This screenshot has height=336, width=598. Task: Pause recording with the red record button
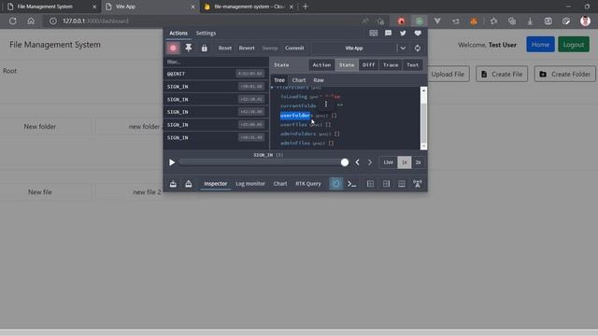173,48
